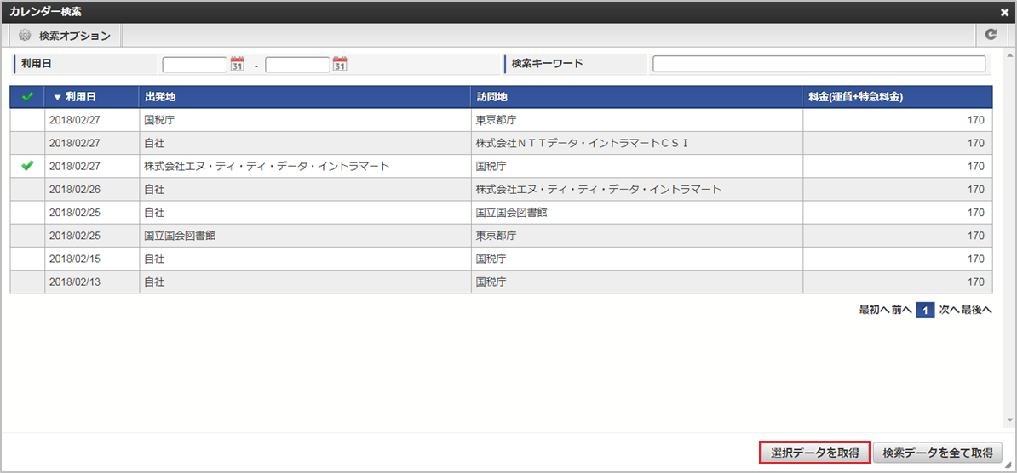Select checkbox for 2018/02/15 row

[27, 259]
